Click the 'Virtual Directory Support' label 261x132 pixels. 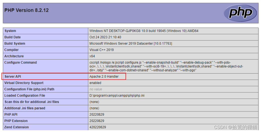24,83
